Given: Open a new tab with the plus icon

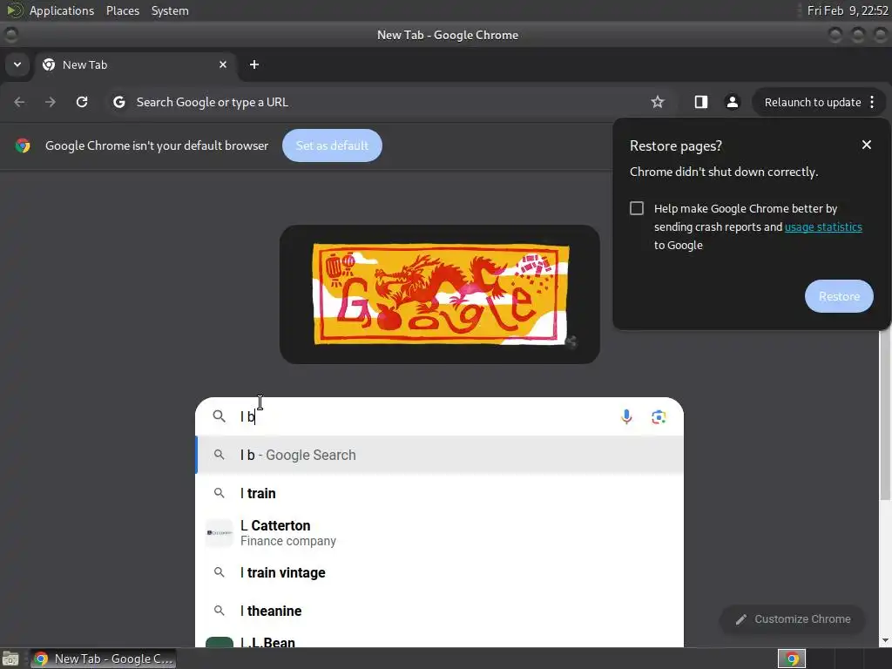Looking at the screenshot, I should click(x=254, y=64).
